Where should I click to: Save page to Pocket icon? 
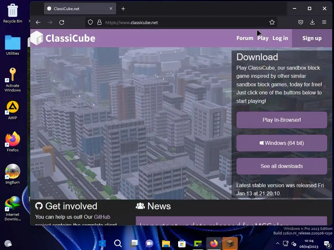coord(300,22)
